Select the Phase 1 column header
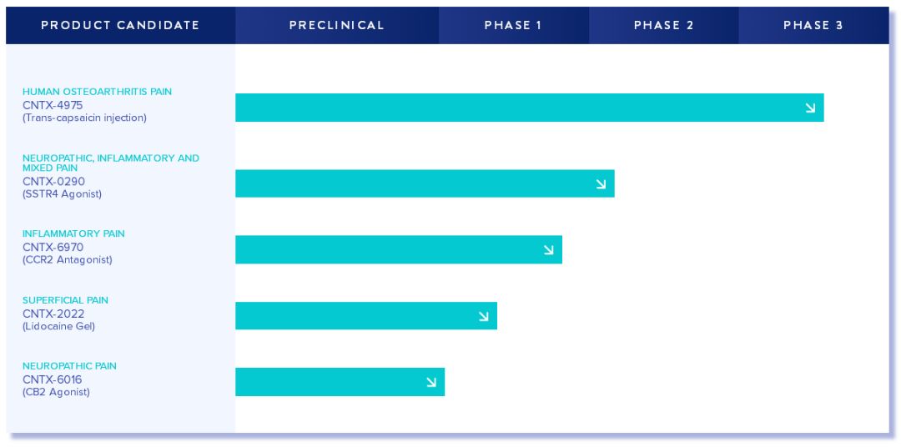901x447 pixels. tap(514, 25)
